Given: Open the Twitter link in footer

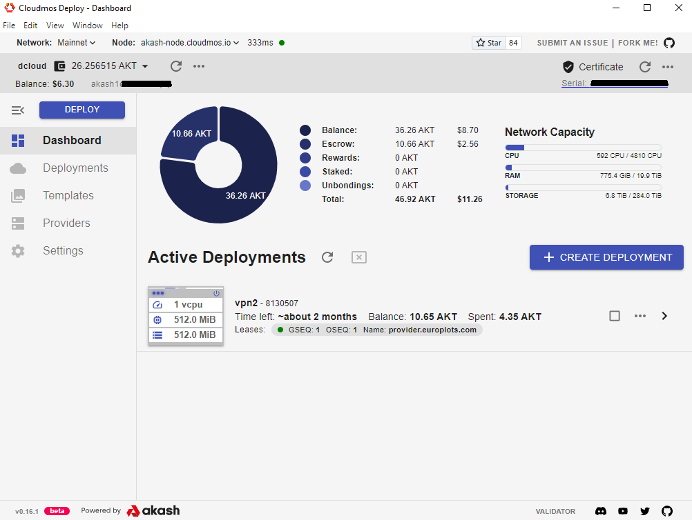Looking at the screenshot, I should [x=645, y=511].
